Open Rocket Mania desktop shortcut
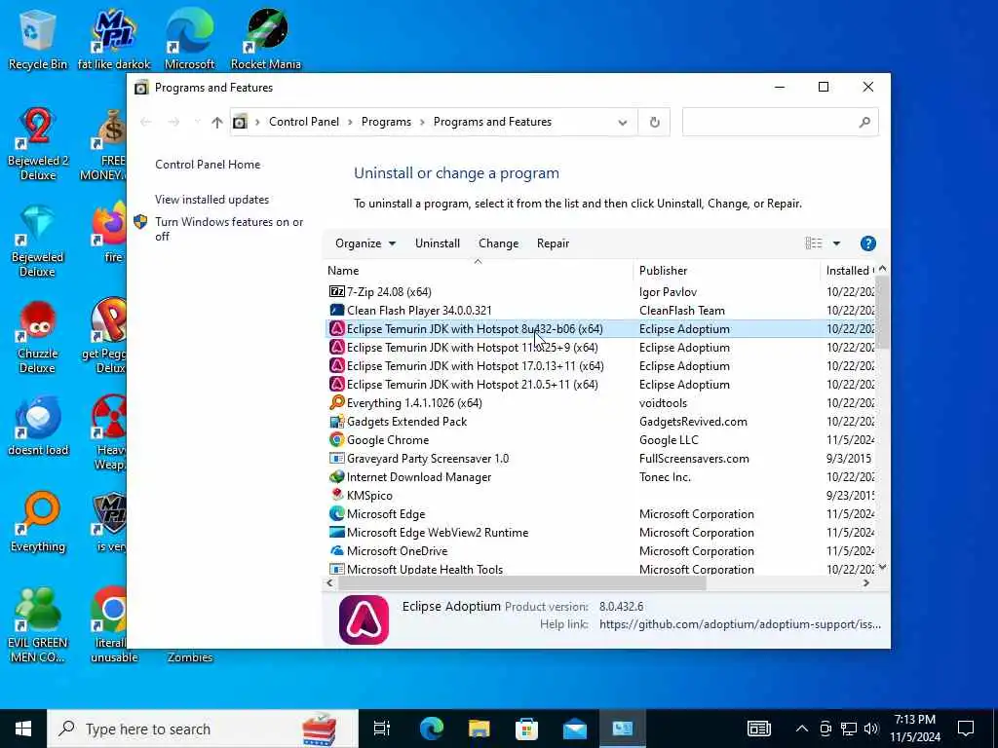Image resolution: width=998 pixels, height=748 pixels. (266, 38)
